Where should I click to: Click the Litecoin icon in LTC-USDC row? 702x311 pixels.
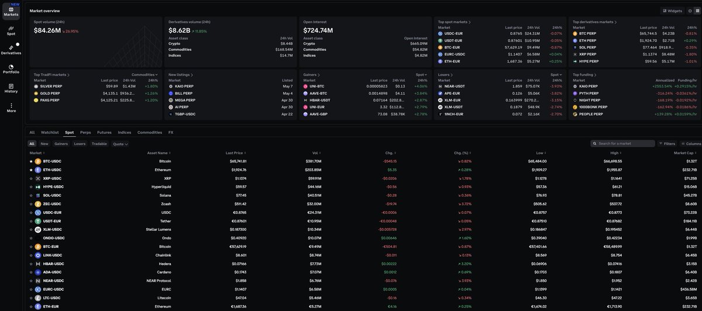click(38, 298)
